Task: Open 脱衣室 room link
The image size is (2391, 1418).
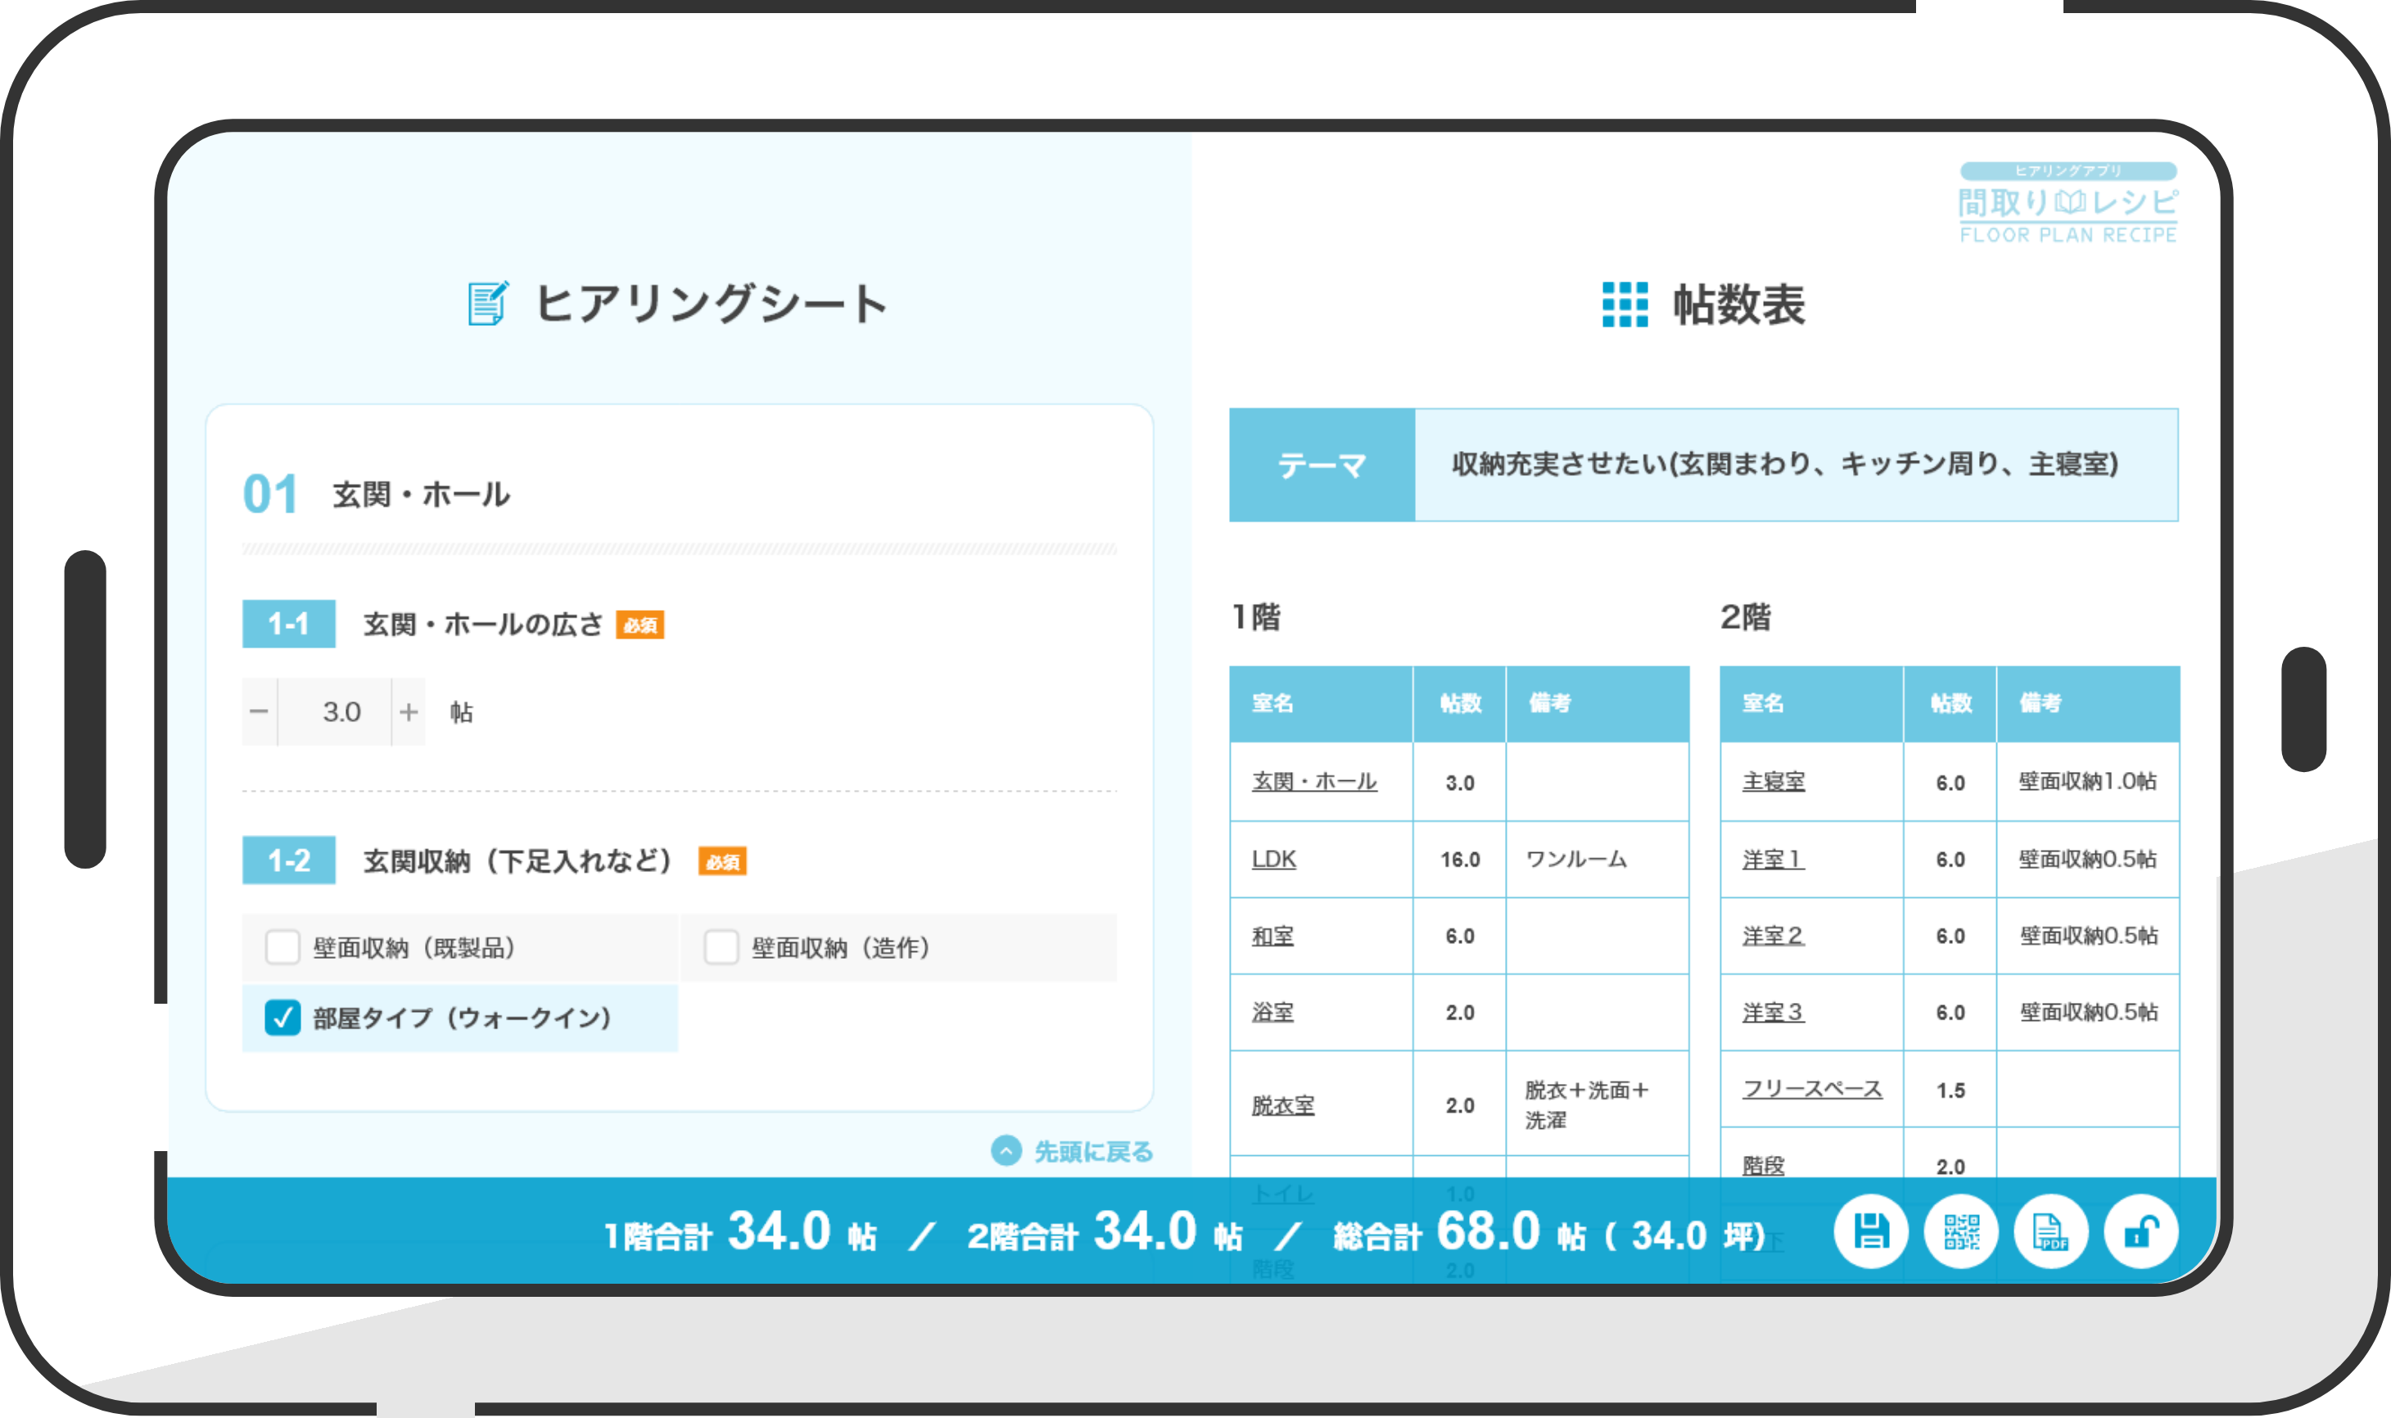Action: click(1283, 1105)
